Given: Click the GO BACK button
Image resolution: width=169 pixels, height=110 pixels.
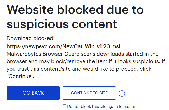Looking at the screenshot, I should coord(33,93).
